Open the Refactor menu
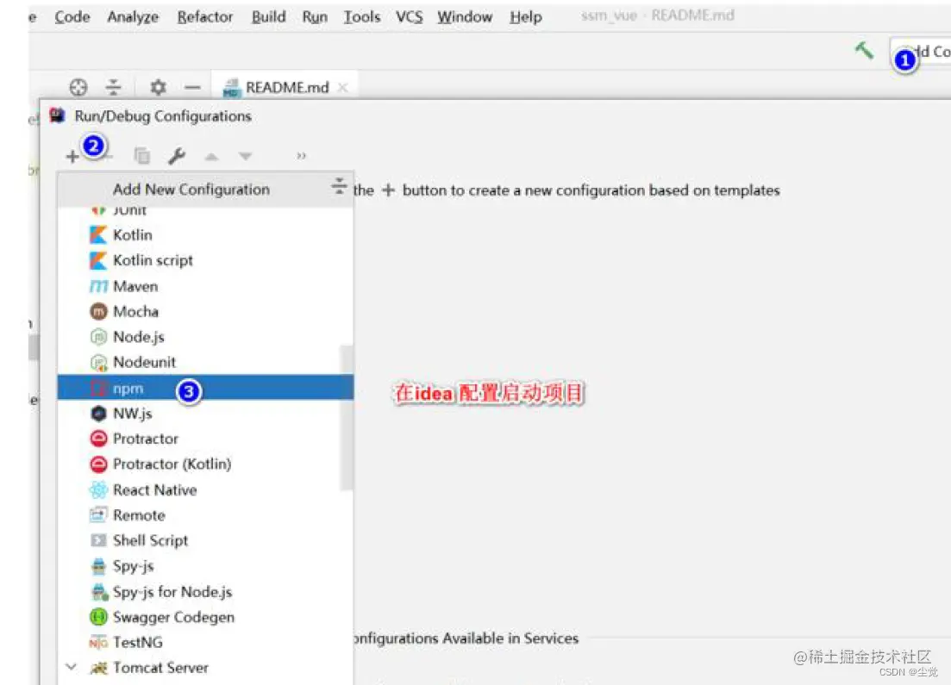The width and height of the screenshot is (951, 685). click(205, 17)
